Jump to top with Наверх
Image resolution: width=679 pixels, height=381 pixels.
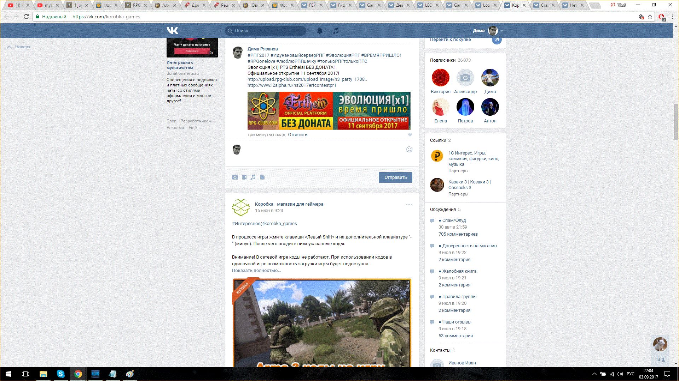(19, 47)
